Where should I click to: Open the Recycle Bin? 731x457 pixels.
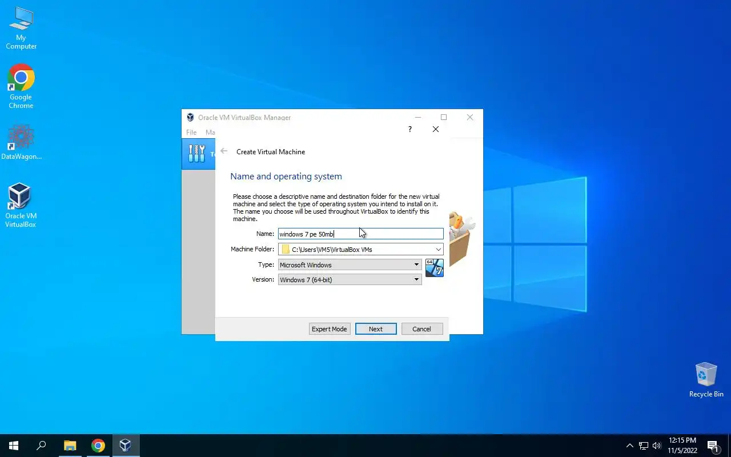point(706,380)
